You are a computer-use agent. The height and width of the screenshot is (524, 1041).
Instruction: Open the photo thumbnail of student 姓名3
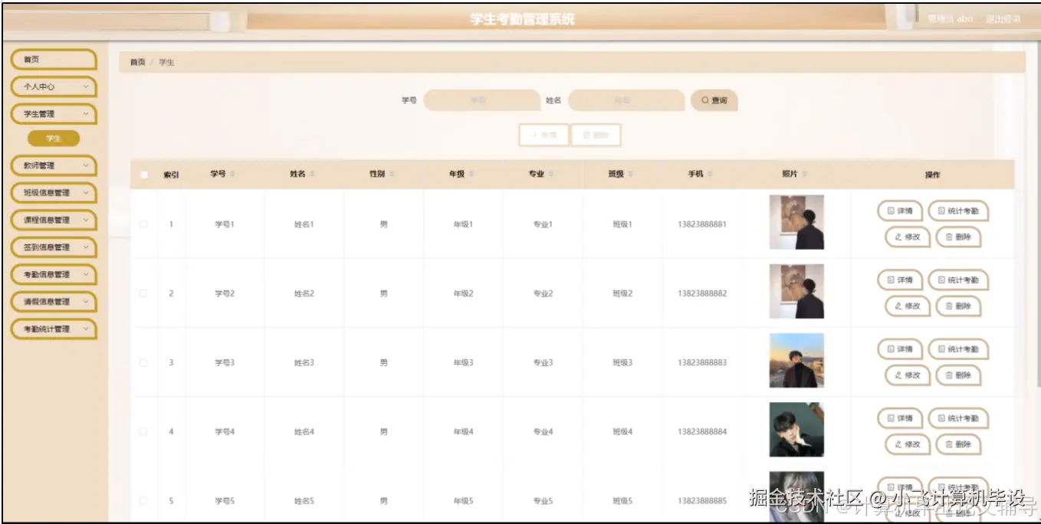[796, 360]
